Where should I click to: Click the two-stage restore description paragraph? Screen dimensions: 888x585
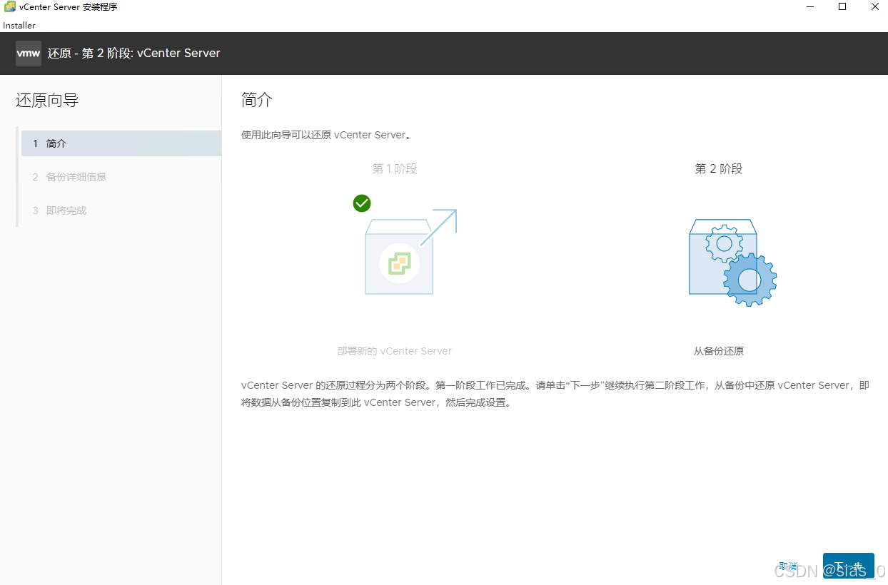[x=555, y=394]
